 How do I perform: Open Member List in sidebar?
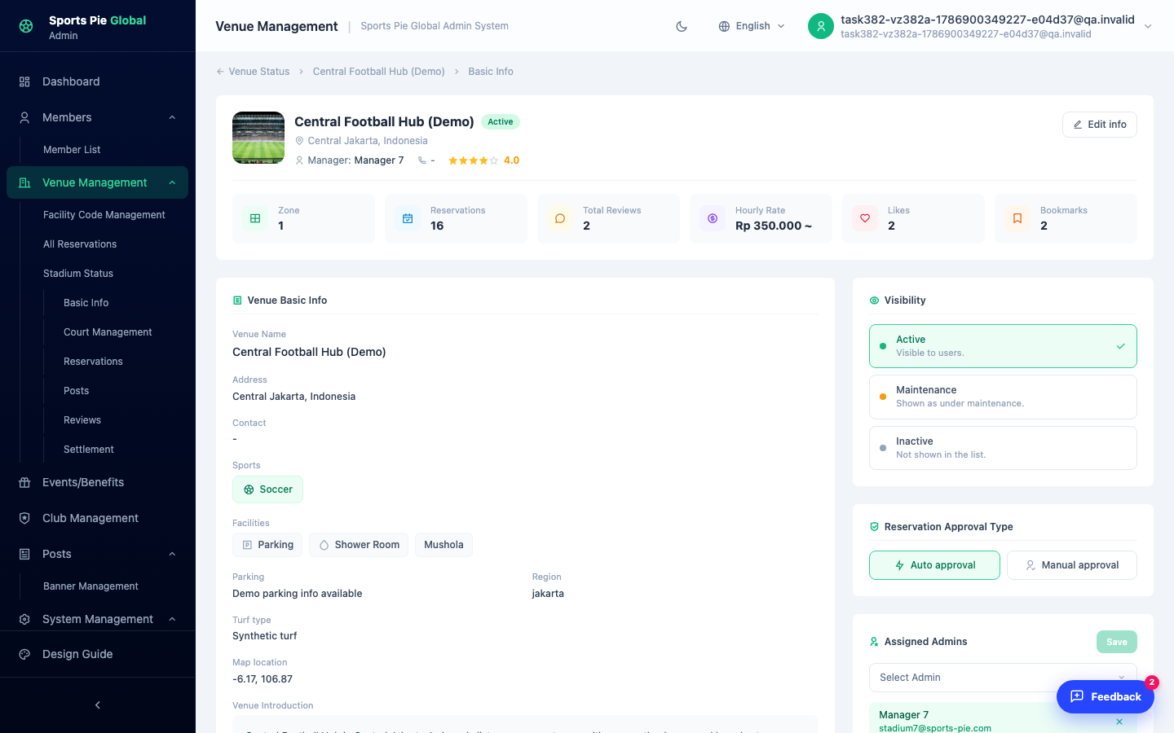72,150
